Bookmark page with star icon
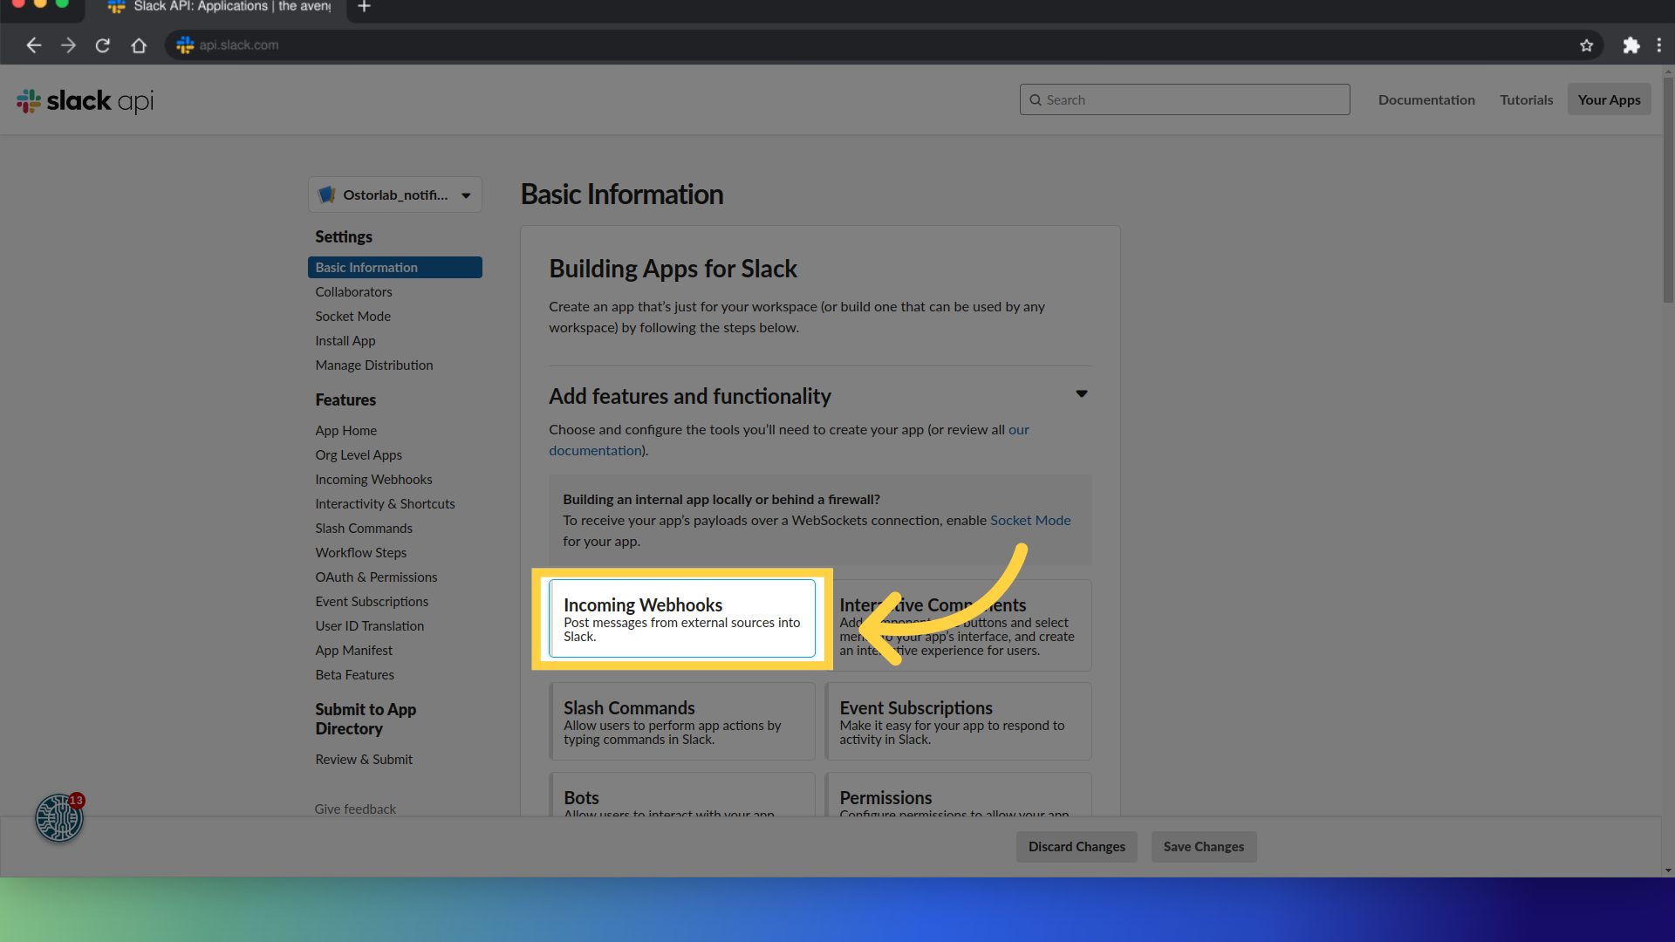Viewport: 1675px width, 942px height. [x=1586, y=45]
